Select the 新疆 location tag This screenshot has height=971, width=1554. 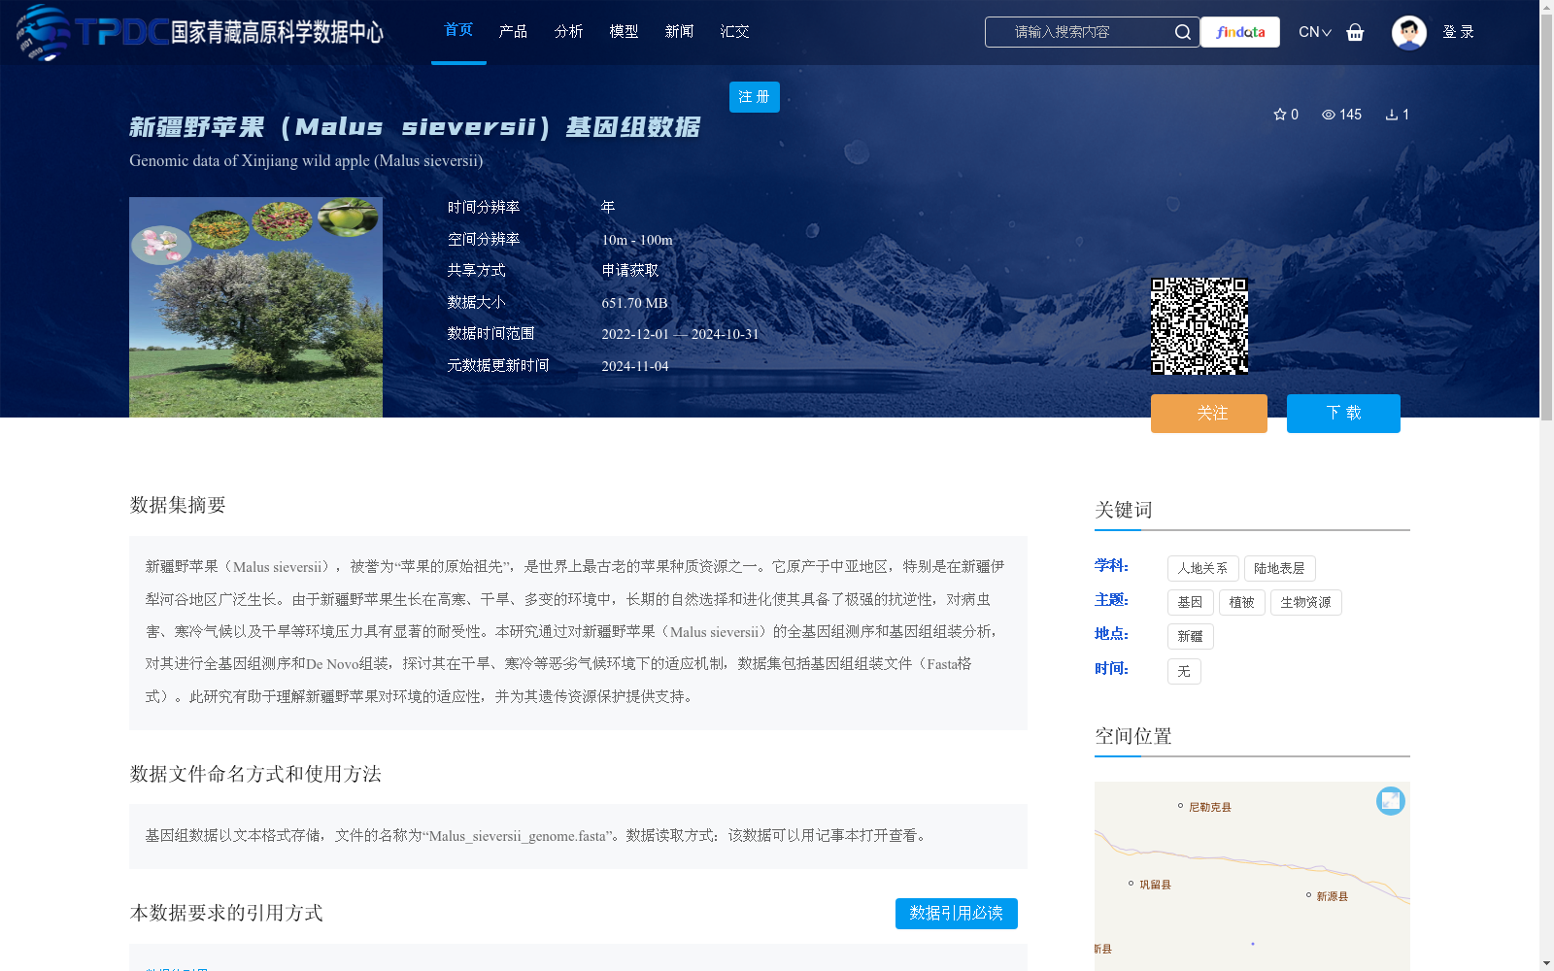[1190, 637]
